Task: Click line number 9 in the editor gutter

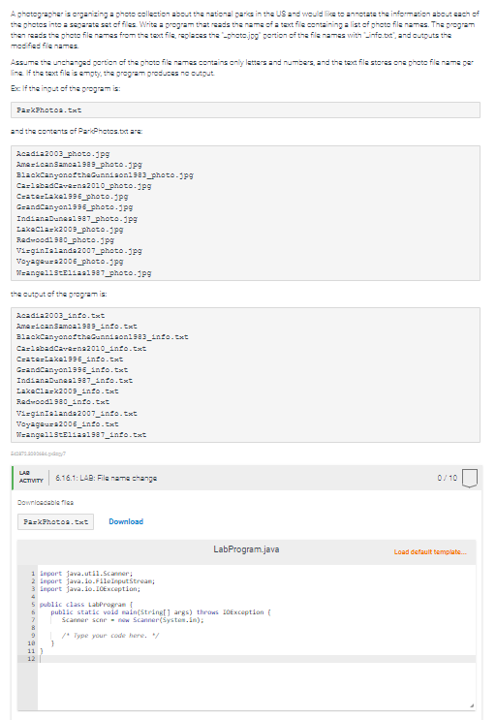Action: tap(33, 636)
